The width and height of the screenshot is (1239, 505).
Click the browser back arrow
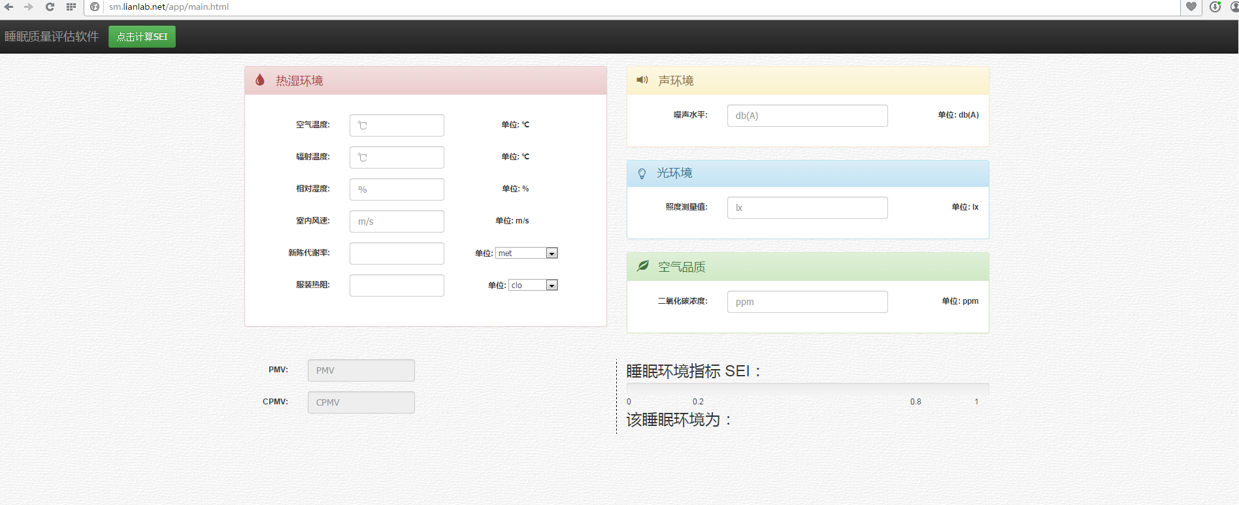(x=9, y=7)
